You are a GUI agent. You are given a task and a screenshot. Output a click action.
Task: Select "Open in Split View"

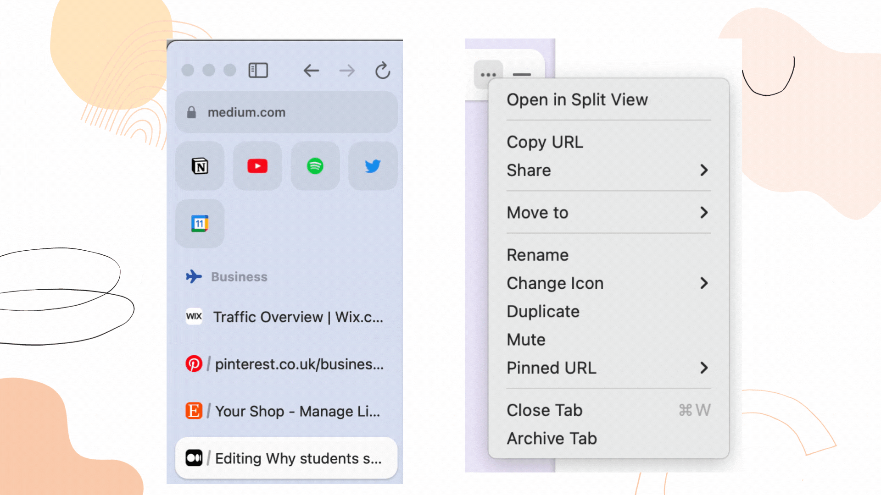coord(577,99)
